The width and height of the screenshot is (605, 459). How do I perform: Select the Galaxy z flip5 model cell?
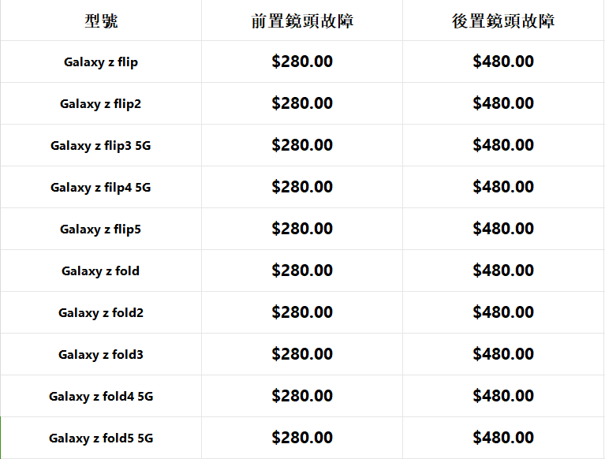101,229
